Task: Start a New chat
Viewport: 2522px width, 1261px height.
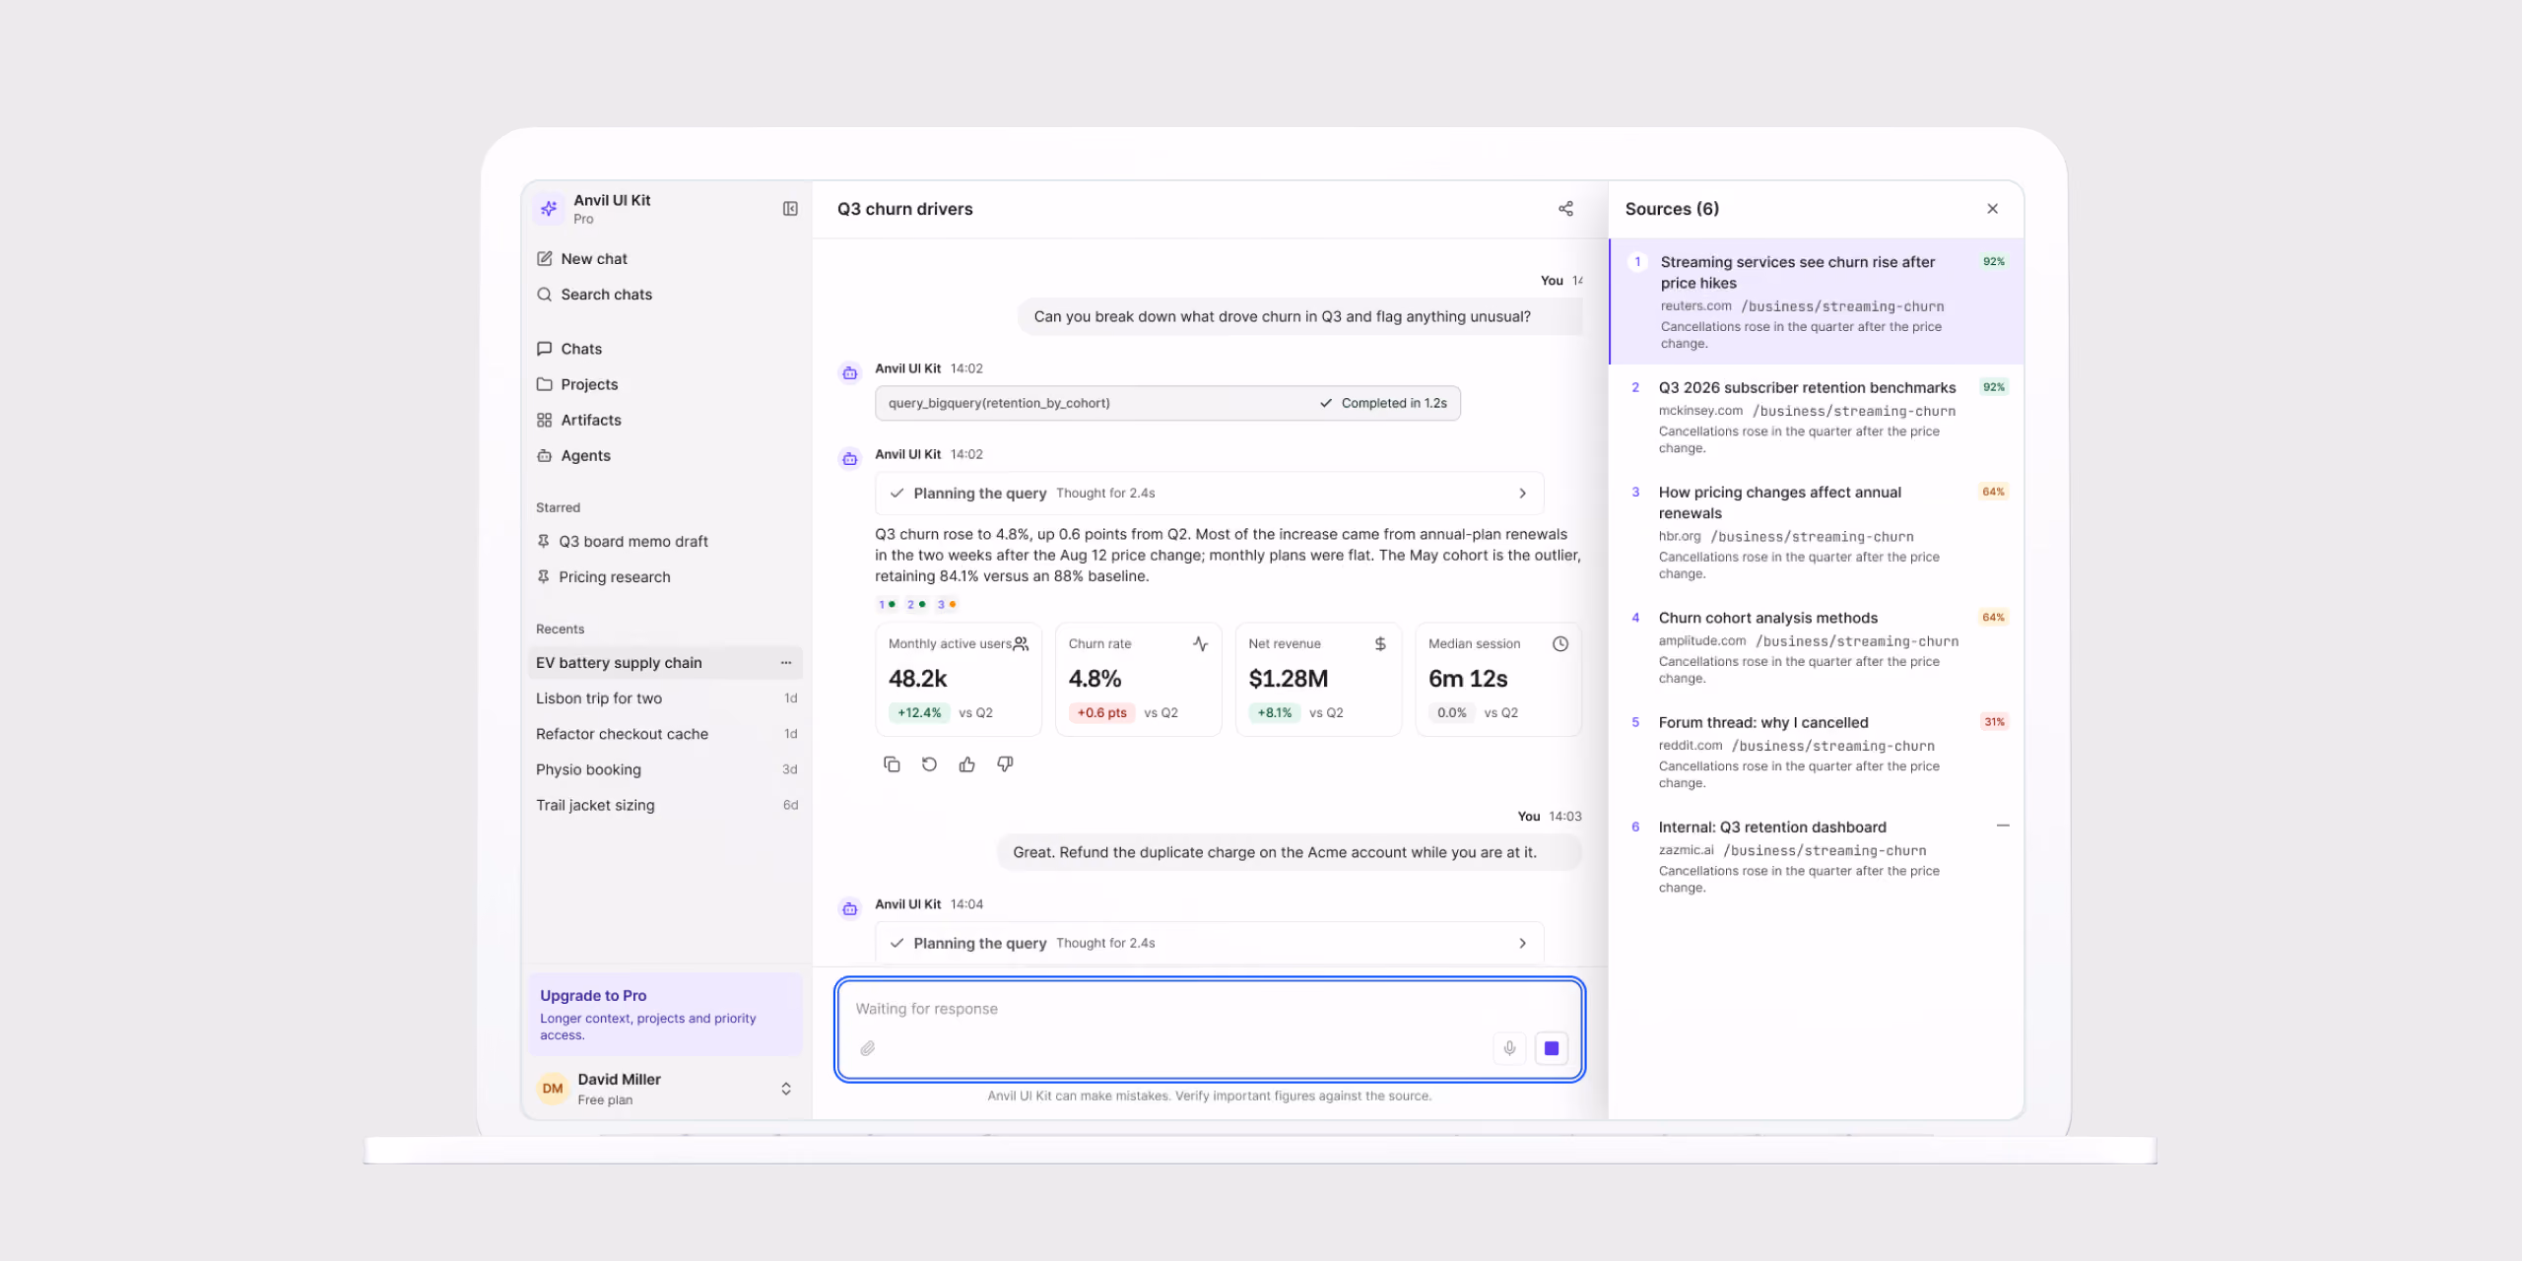Action: [x=666, y=259]
